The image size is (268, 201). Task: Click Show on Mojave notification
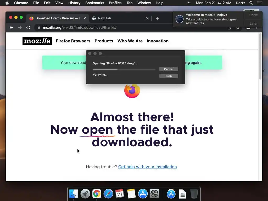(x=253, y=15)
